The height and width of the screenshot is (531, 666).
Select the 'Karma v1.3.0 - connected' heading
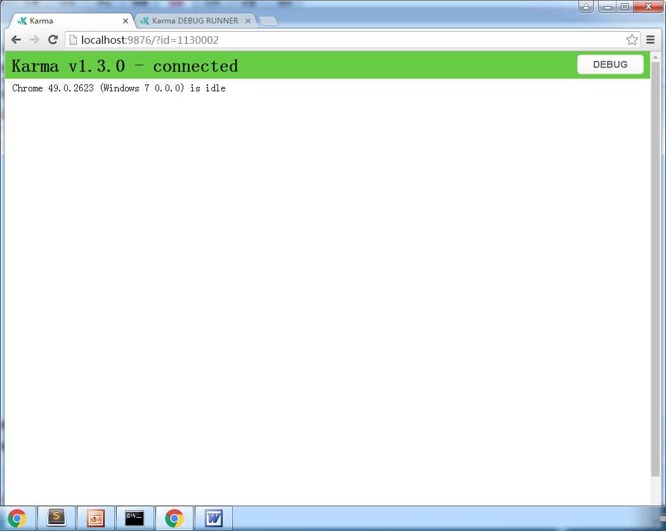click(125, 66)
